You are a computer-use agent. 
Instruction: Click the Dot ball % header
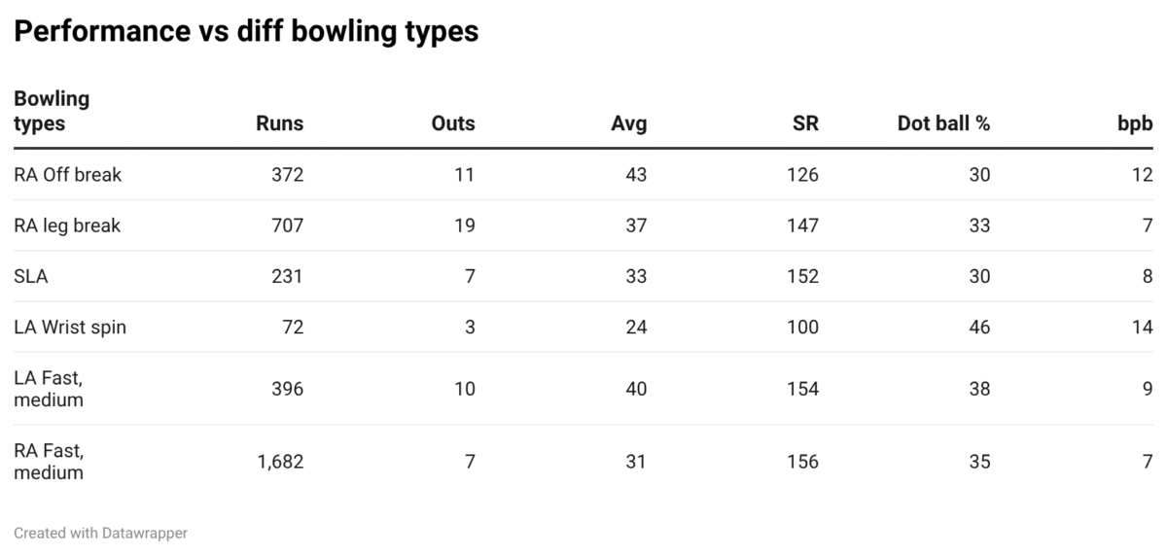942,123
